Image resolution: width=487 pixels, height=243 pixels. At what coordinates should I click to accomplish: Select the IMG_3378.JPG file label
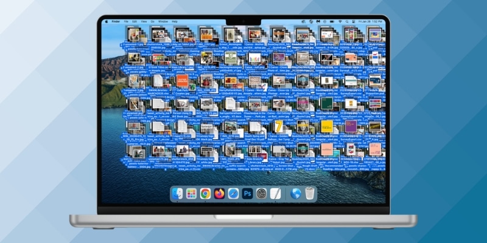click(x=206, y=67)
